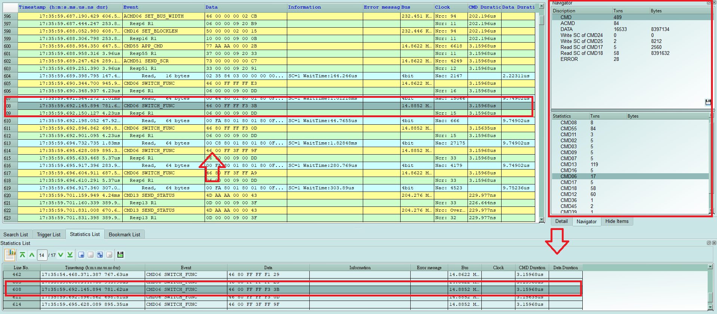Close the Statistics List panel
The height and width of the screenshot is (314, 717).
714,243
